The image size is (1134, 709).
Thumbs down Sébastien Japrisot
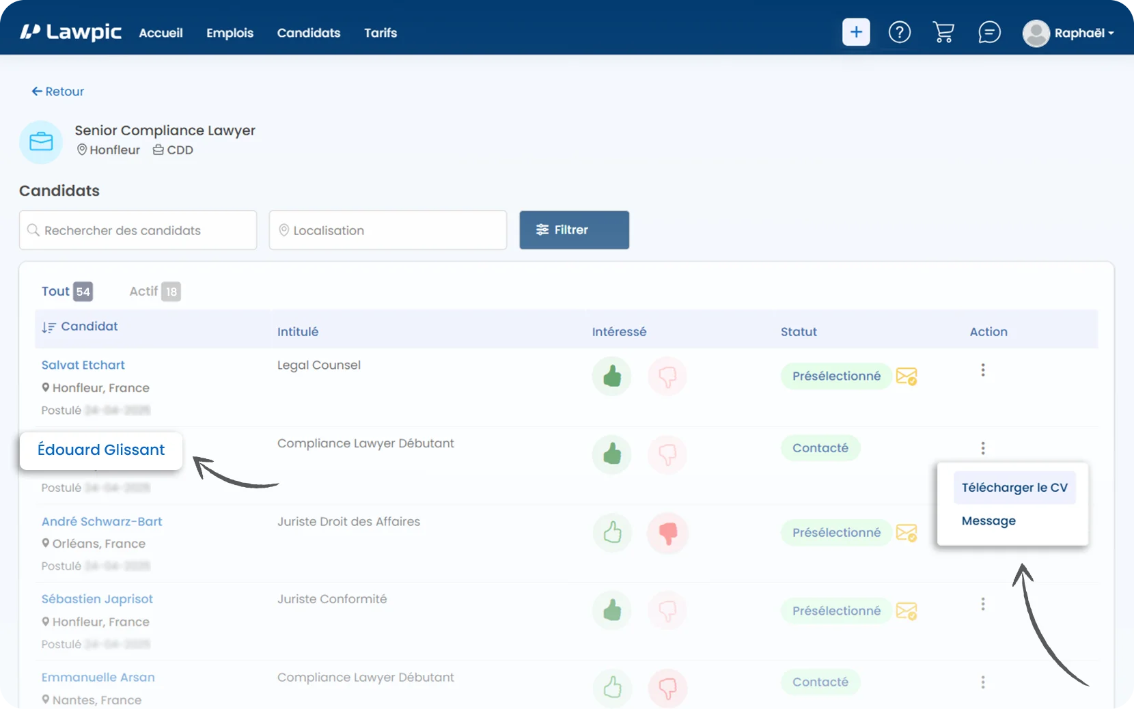(667, 611)
